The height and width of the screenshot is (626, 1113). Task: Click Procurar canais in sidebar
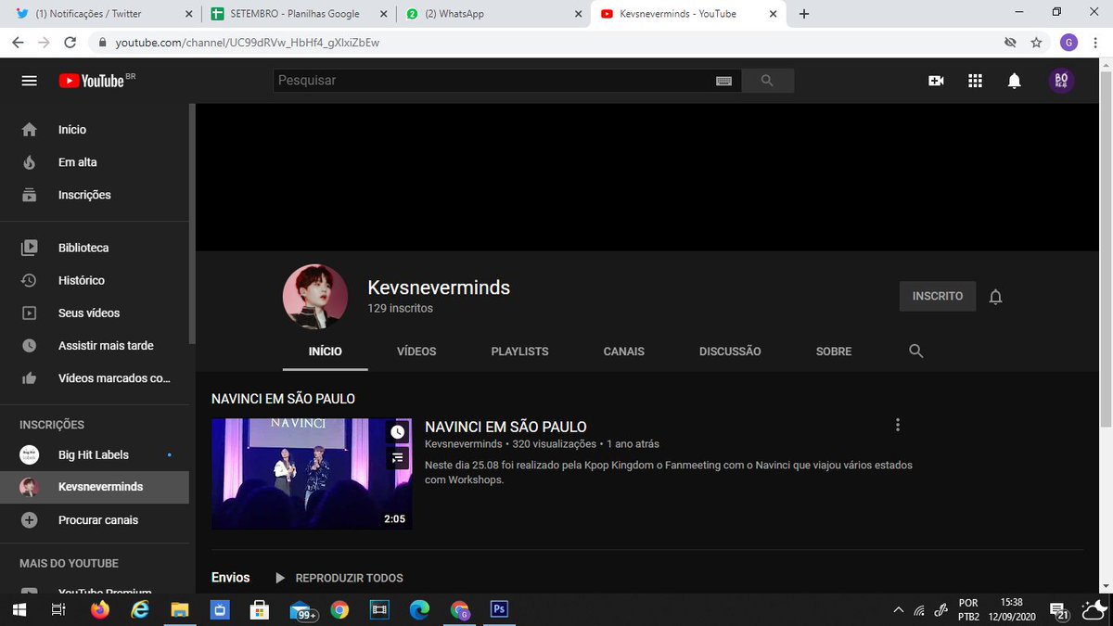pyautogui.click(x=95, y=520)
